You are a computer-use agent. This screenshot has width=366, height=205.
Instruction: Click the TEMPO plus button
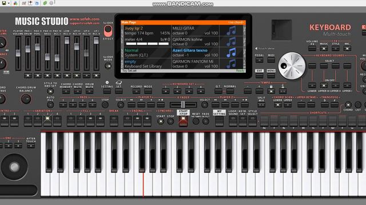(259, 91)
